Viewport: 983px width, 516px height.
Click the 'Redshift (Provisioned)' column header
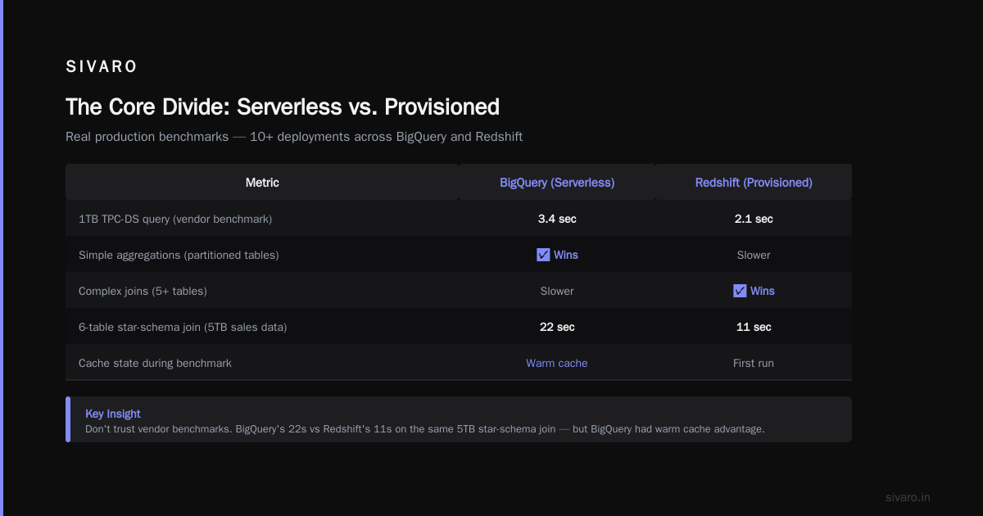[x=754, y=183]
